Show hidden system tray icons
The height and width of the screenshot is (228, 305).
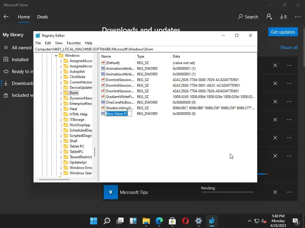[x=249, y=221]
